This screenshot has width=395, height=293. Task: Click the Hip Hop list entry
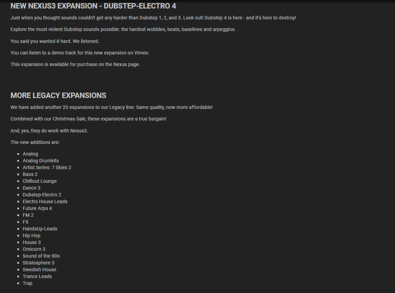point(31,236)
